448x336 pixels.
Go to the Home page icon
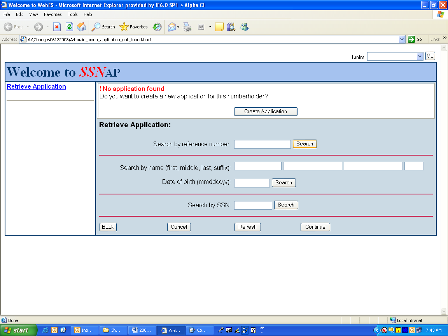tap(82, 27)
